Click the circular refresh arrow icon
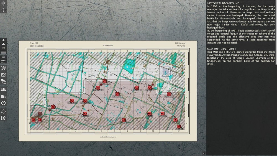 coord(4,111)
